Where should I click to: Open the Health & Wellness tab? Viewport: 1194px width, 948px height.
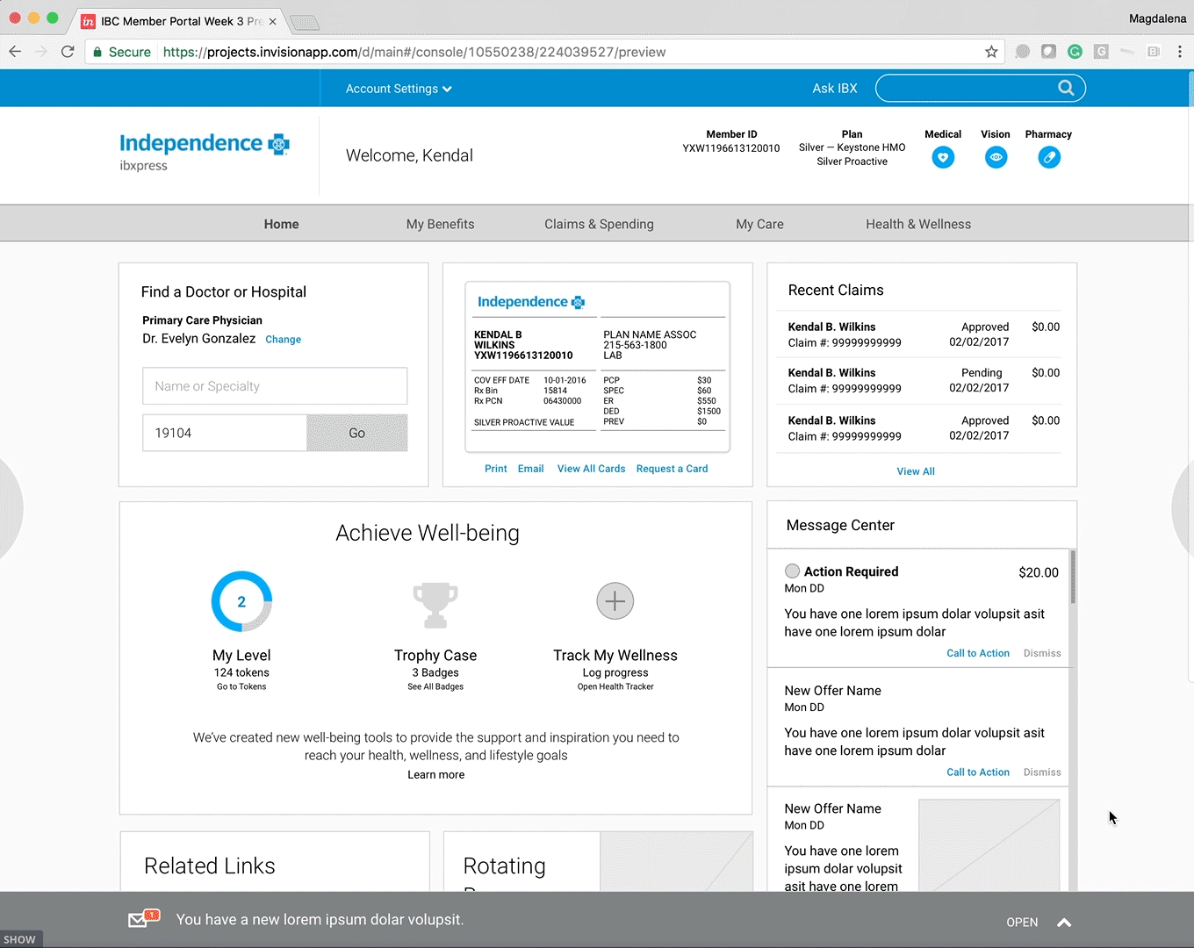918,224
